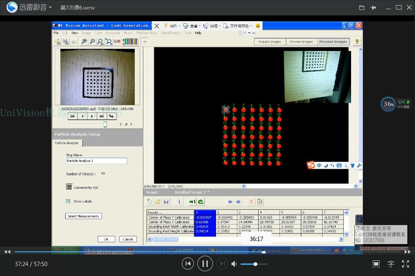Confirm Particle Analysis with OK
The image size is (415, 276).
click(x=106, y=239)
